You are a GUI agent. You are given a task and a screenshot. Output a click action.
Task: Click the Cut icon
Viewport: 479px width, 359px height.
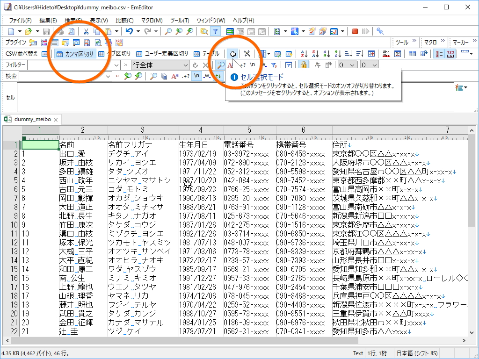click(x=87, y=31)
